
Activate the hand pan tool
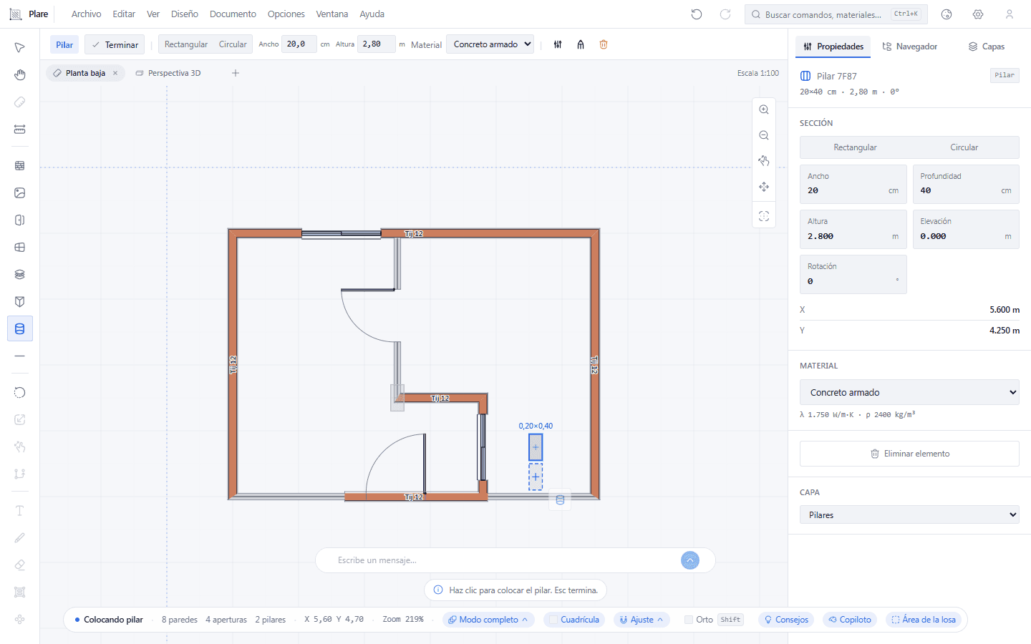19,75
